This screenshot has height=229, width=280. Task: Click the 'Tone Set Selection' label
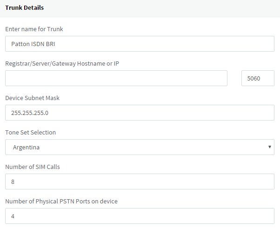(30, 132)
